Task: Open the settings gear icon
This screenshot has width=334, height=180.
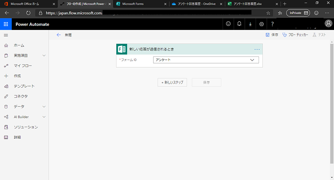Action: [x=261, y=24]
